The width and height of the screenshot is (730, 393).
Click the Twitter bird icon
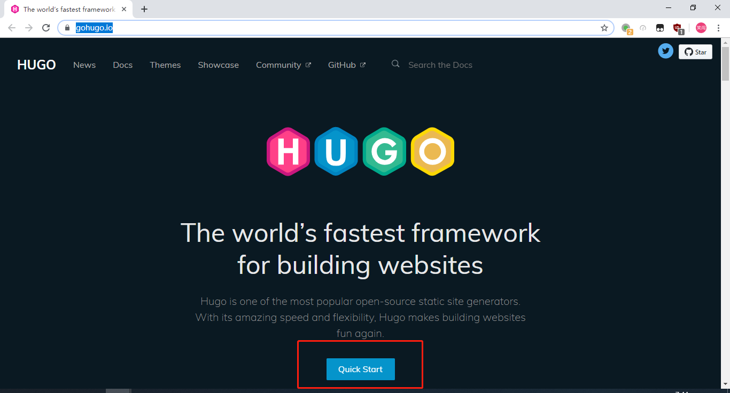665,51
